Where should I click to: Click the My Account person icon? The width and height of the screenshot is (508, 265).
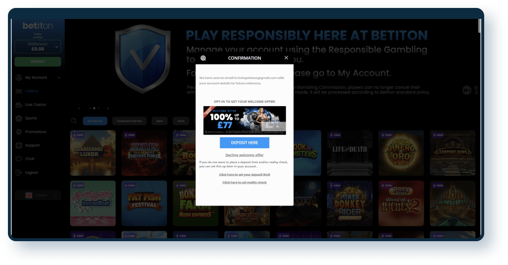coord(19,77)
